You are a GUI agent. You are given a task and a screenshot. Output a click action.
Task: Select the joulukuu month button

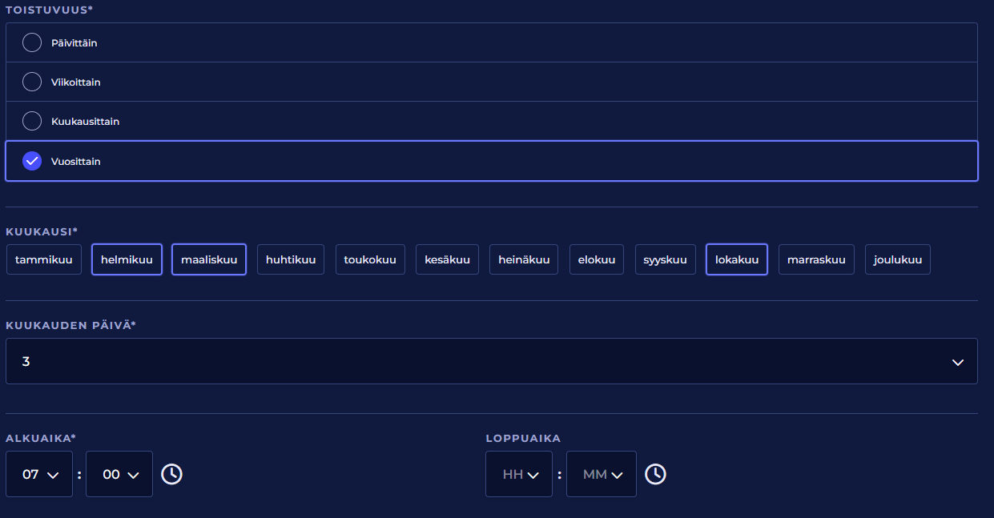click(897, 259)
